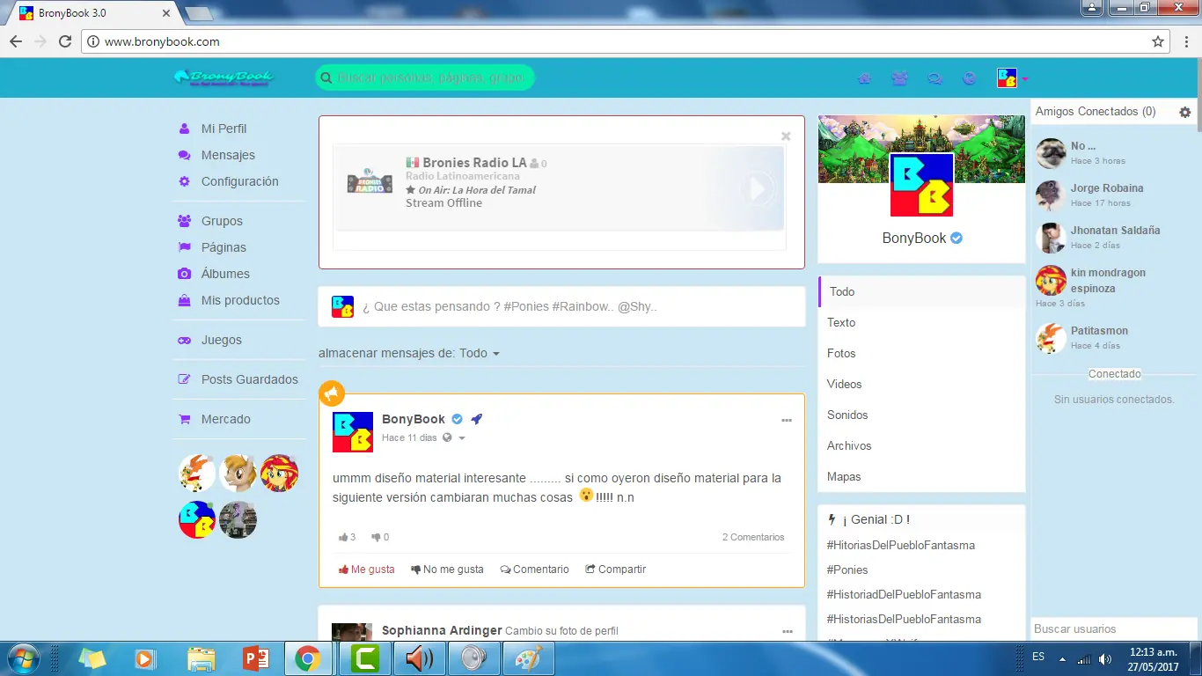This screenshot has width=1202, height=676.
Task: Click Comentario on BonyBook post
Action: [535, 569]
